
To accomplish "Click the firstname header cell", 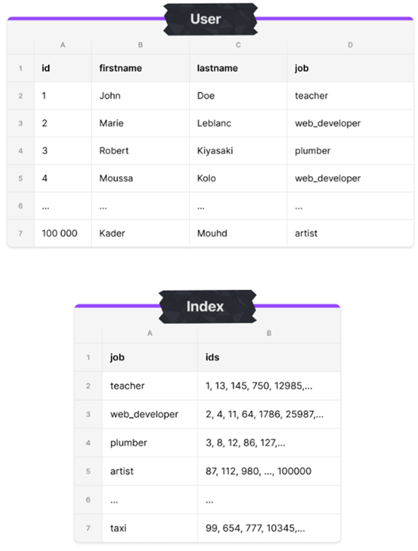I will click(x=140, y=68).
